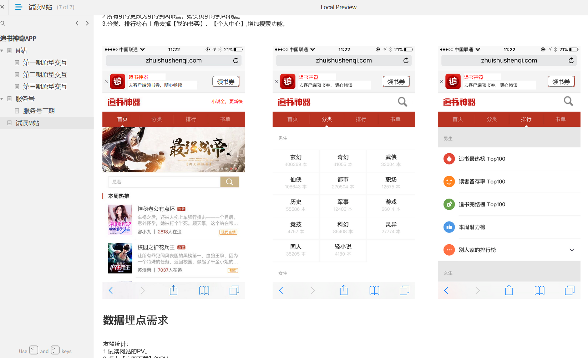
Task: Toggle the sitemap hamburger menu icon
Action: [19, 7]
